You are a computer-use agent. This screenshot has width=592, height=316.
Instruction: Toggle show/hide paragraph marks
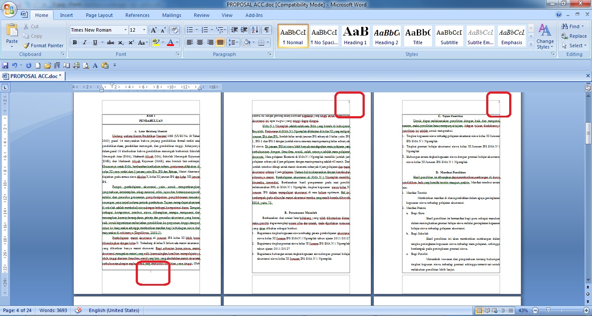[267, 30]
